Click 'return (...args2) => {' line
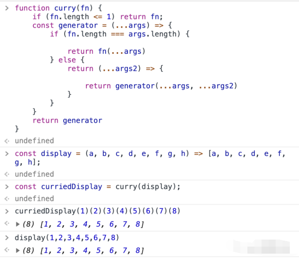 point(115,69)
